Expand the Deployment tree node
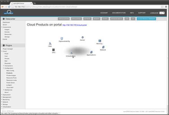The height and width of the screenshot is (115, 169). pyautogui.click(x=2, y=95)
